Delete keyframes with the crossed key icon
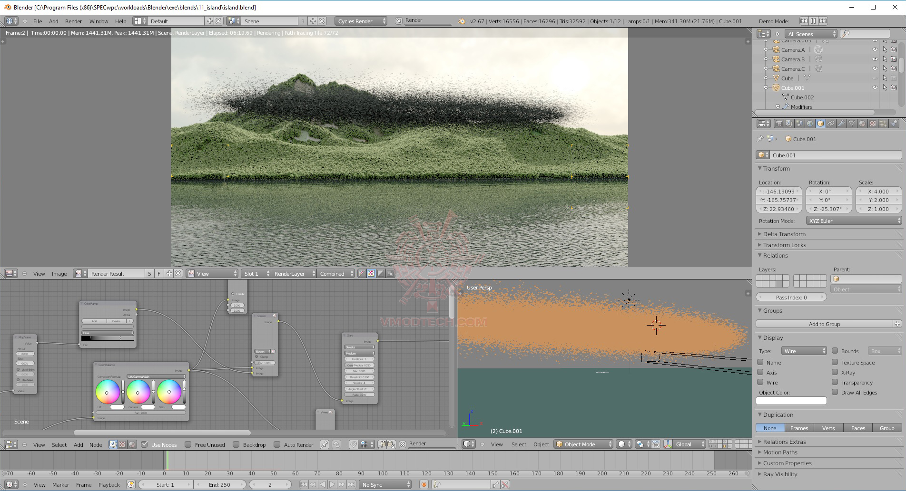Image resolution: width=906 pixels, height=491 pixels. pyautogui.click(x=505, y=484)
